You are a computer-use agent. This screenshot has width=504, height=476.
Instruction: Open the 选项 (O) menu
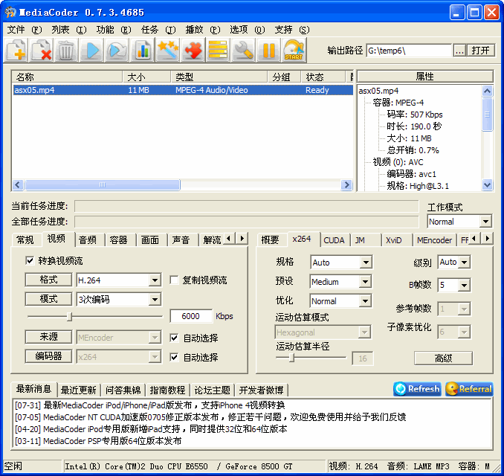(248, 30)
